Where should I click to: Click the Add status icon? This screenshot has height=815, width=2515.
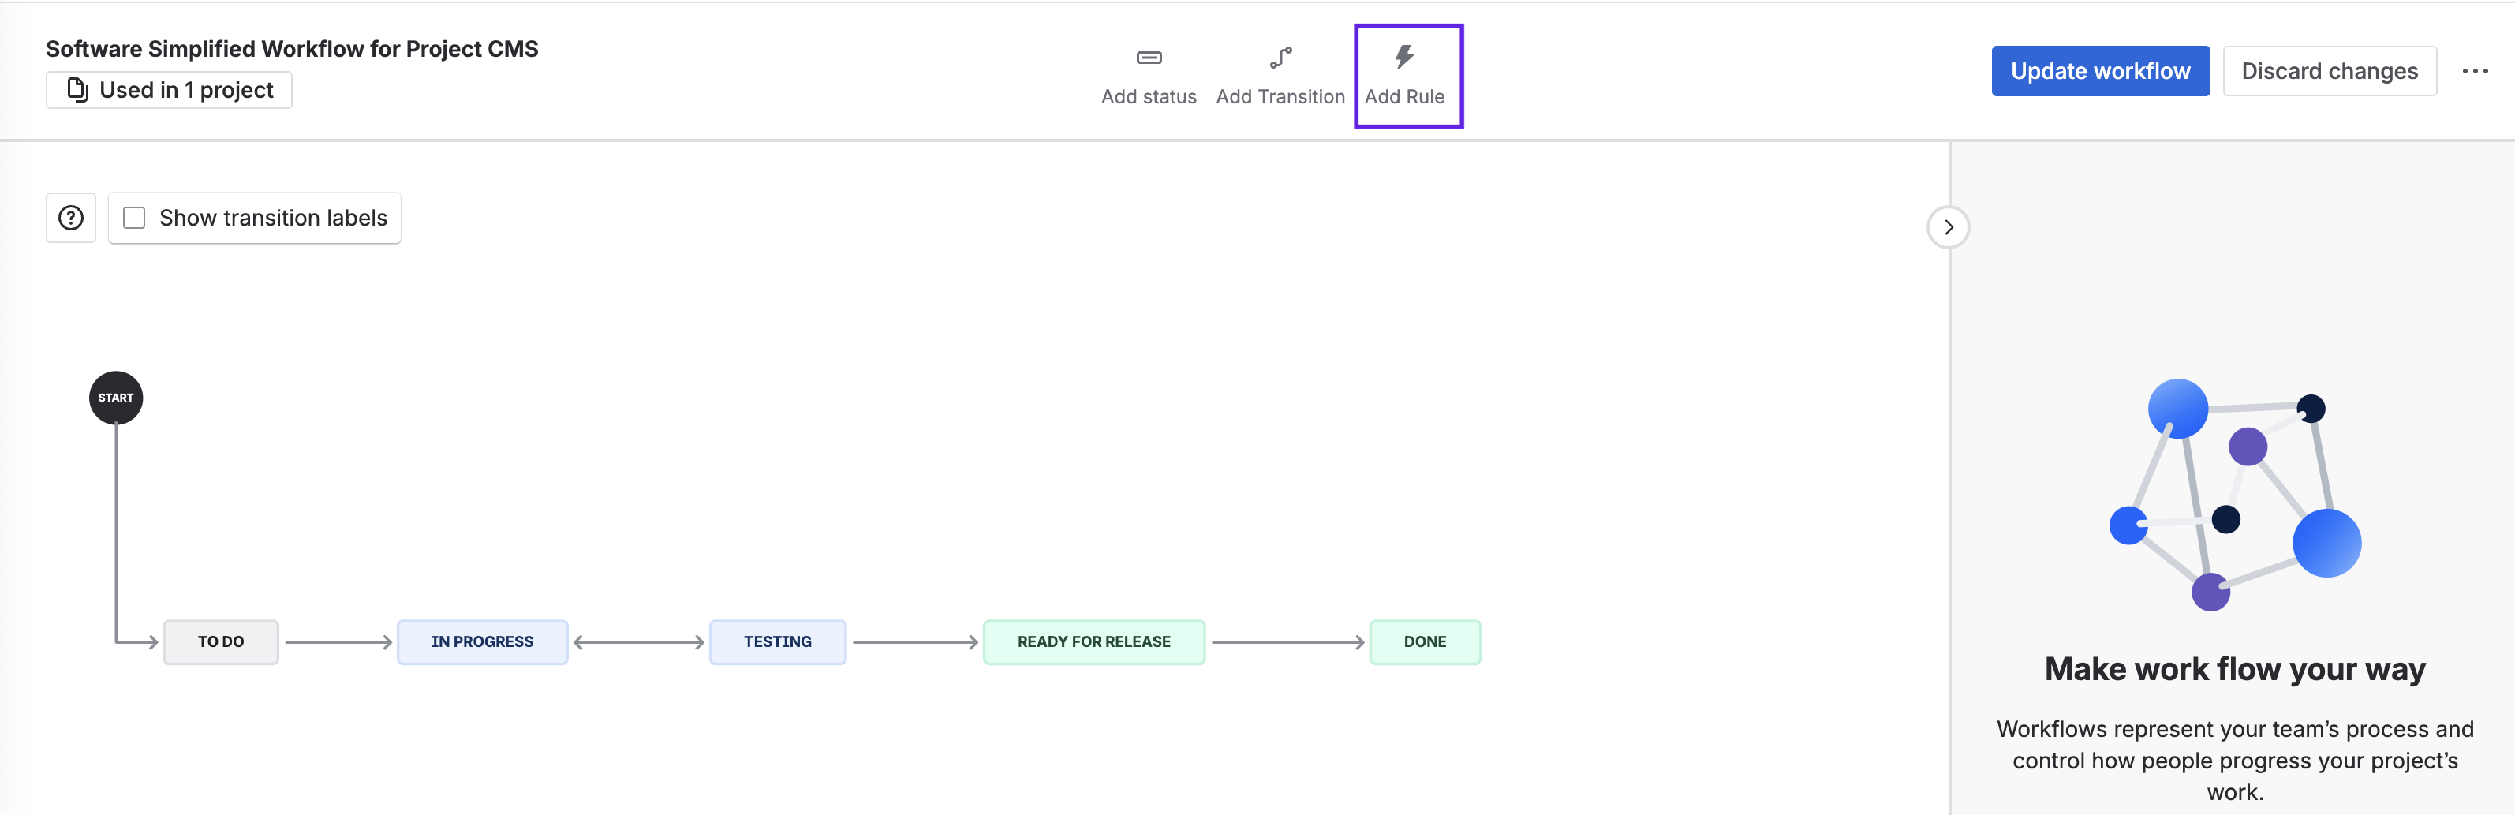(x=1148, y=58)
